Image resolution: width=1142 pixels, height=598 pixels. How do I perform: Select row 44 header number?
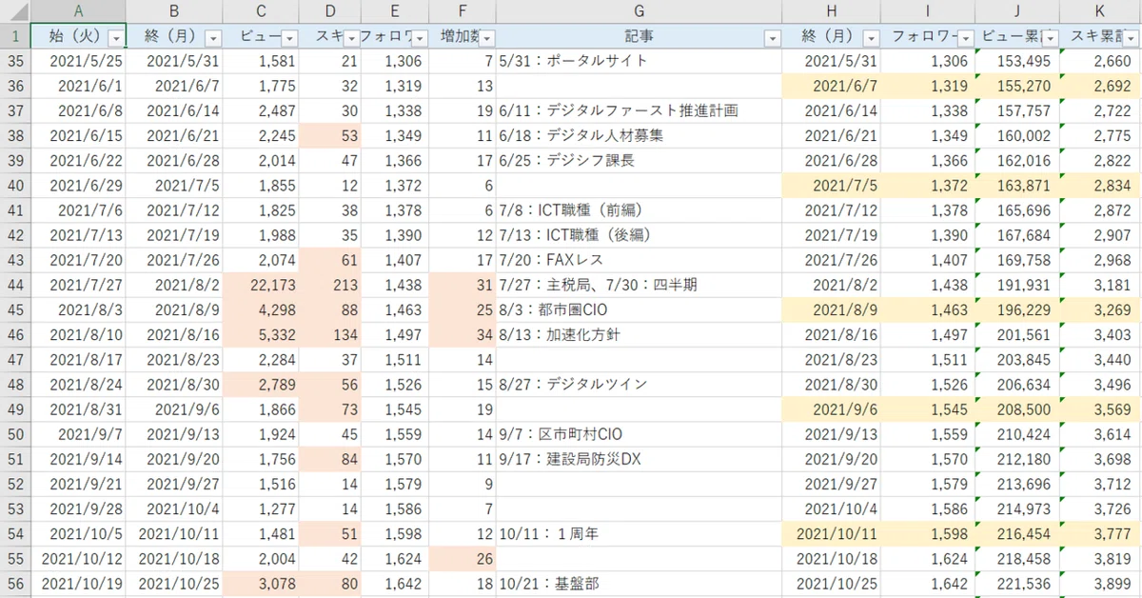click(14, 284)
